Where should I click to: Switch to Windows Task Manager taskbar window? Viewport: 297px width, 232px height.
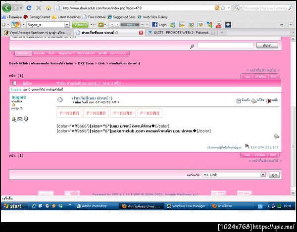187,206
